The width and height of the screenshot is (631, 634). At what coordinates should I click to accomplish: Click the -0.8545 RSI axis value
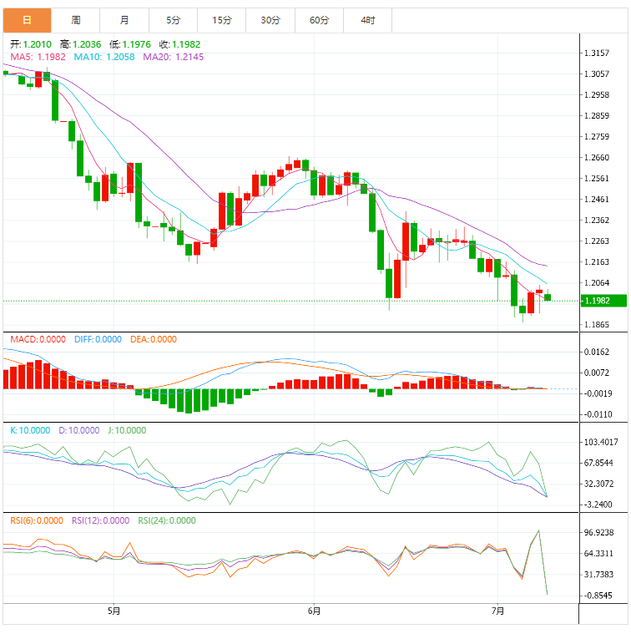(598, 596)
